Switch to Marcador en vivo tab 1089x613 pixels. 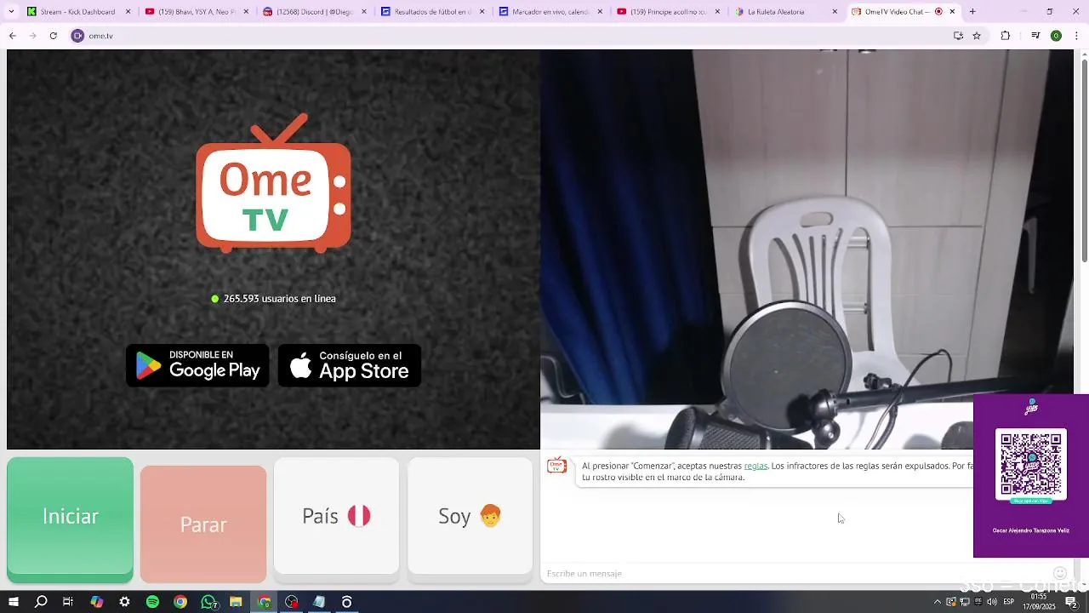[550, 12]
